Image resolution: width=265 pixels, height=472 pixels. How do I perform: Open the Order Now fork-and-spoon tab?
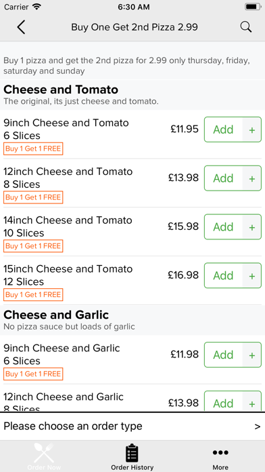coord(44,456)
